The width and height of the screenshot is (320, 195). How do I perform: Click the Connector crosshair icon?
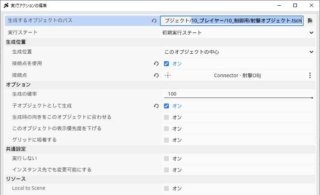click(168, 76)
